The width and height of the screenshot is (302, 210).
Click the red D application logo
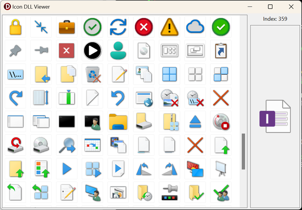pyautogui.click(x=7, y=7)
